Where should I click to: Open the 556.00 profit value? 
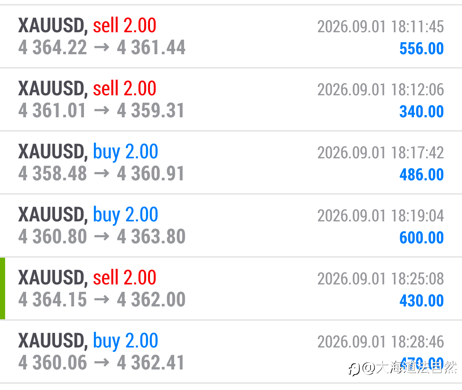[422, 48]
